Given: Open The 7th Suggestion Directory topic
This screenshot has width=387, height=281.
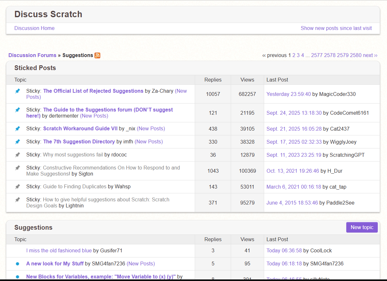Looking at the screenshot, I should pyautogui.click(x=79, y=141).
